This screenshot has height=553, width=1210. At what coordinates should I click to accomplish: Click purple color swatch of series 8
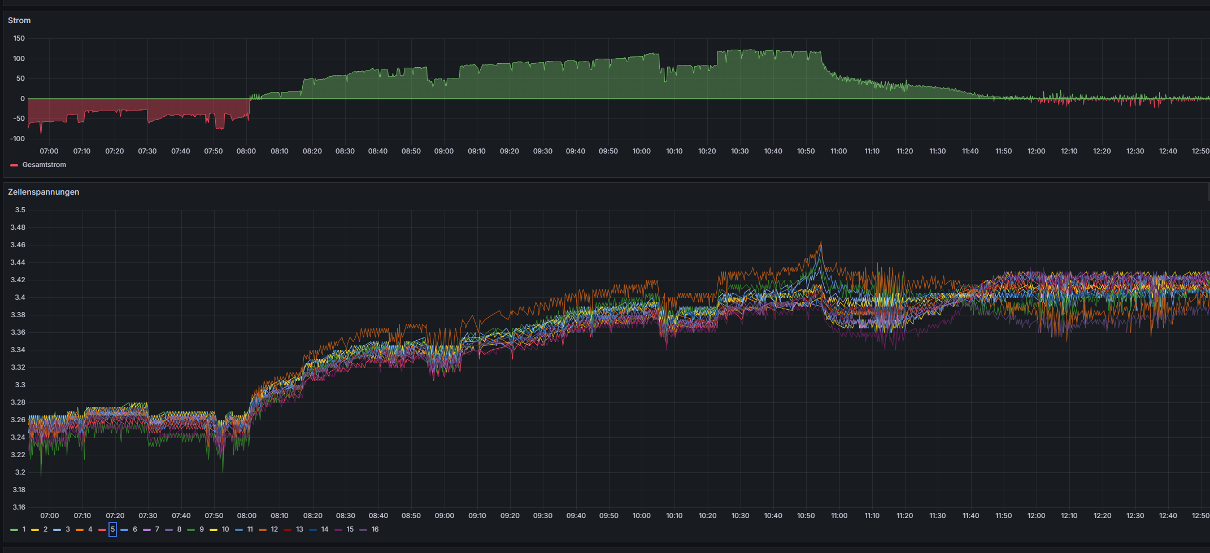point(169,530)
